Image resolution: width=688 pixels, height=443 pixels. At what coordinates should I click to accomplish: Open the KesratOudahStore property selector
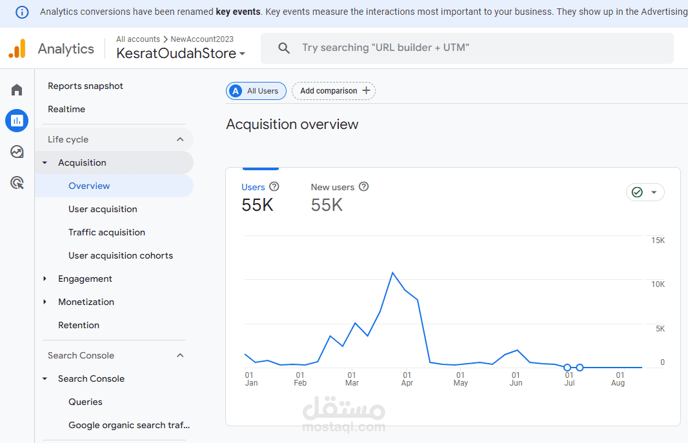[180, 54]
